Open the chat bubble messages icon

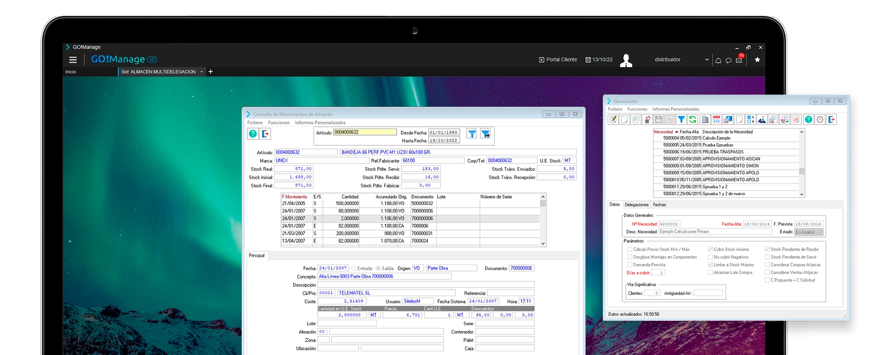[x=728, y=60]
